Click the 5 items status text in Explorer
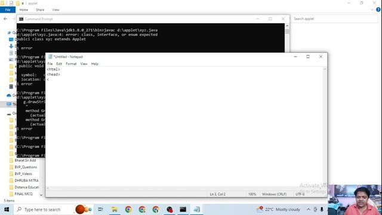382x215 pixels. click(10, 201)
